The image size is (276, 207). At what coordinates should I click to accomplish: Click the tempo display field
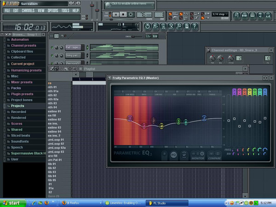pyautogui.click(x=144, y=15)
